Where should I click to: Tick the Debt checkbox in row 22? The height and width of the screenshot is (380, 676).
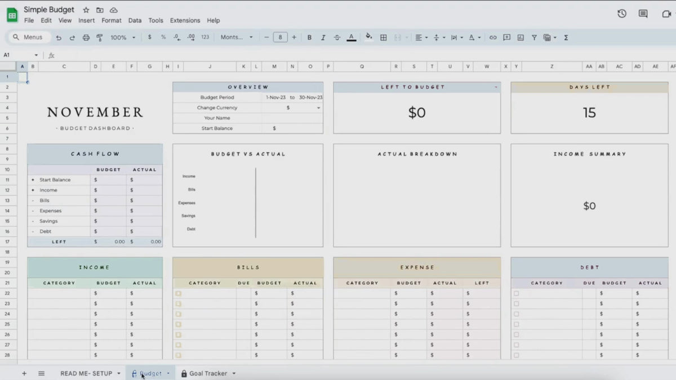pos(516,293)
